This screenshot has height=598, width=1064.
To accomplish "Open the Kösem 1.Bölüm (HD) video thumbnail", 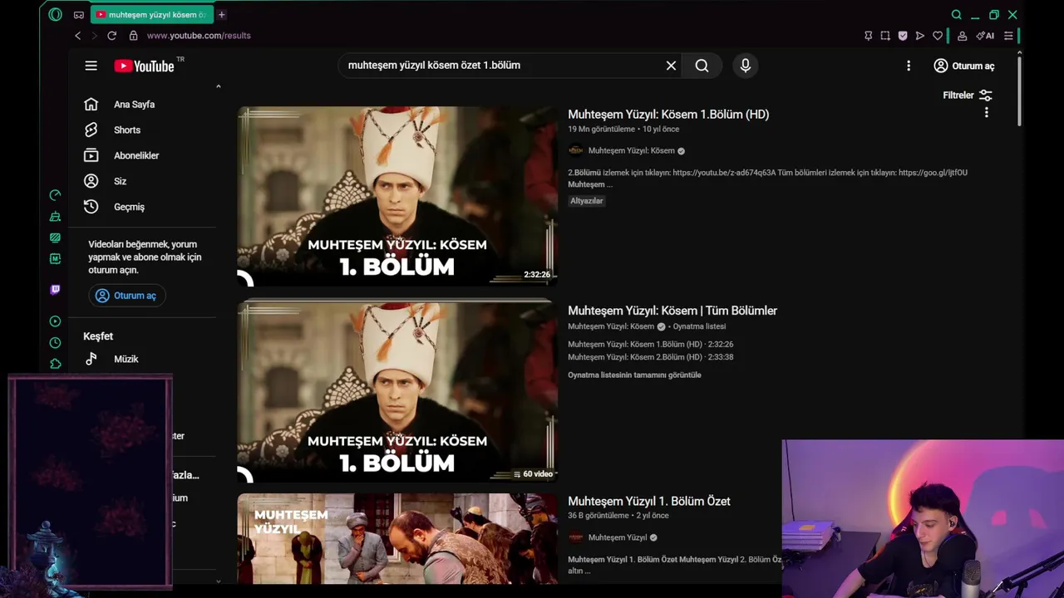I will [397, 196].
